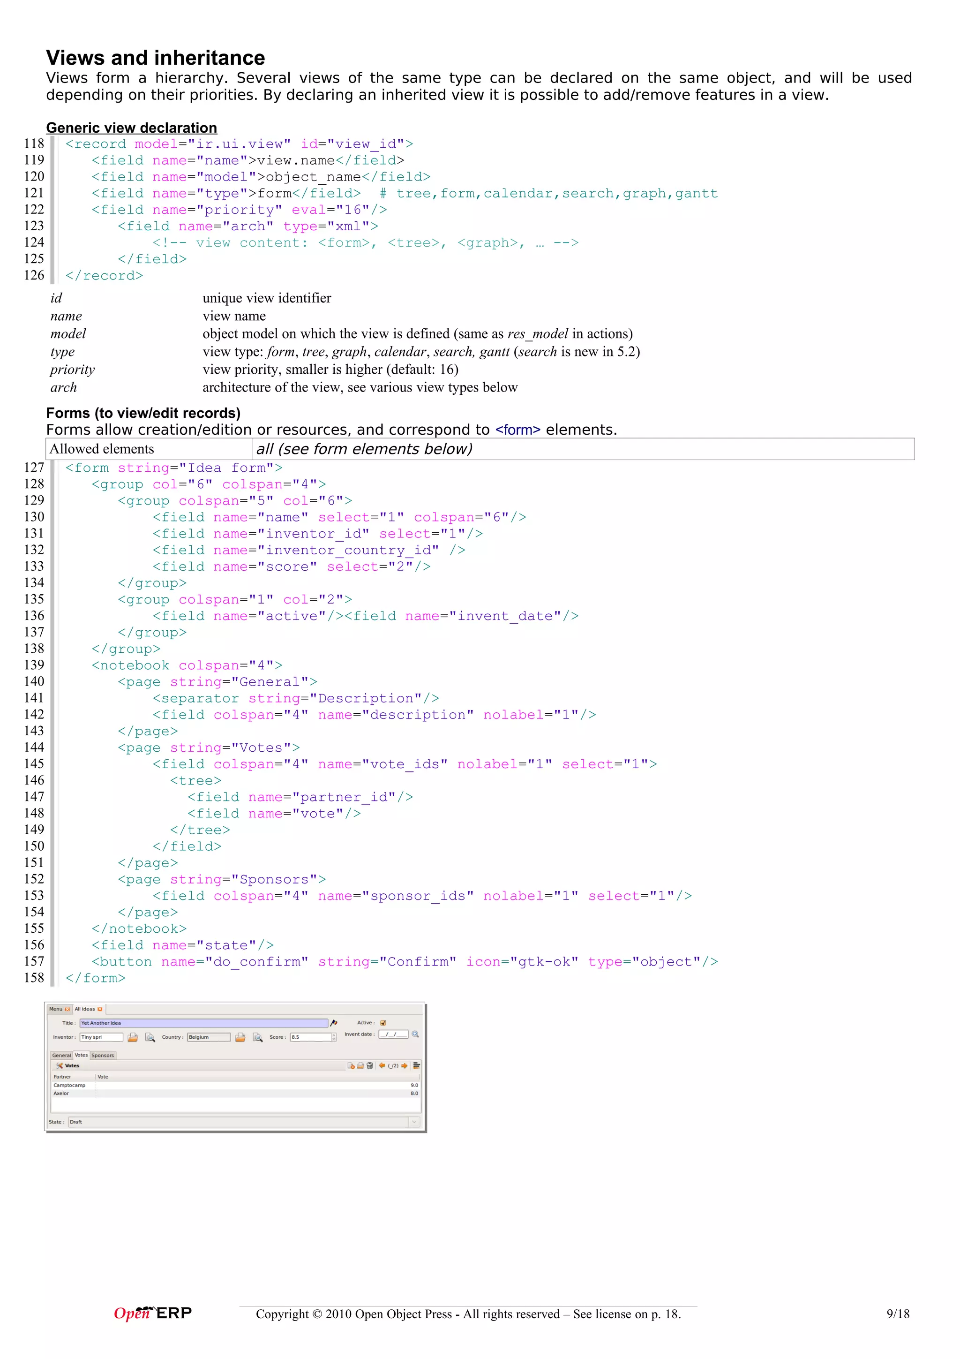Open the Invent date calendar picker icon
960x1359 pixels.
point(415,1034)
